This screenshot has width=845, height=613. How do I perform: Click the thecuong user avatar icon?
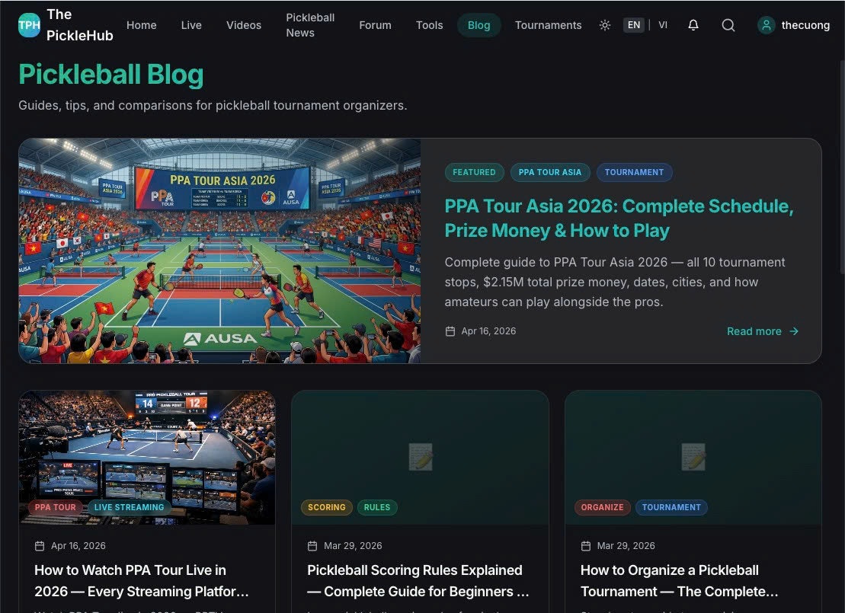click(766, 25)
